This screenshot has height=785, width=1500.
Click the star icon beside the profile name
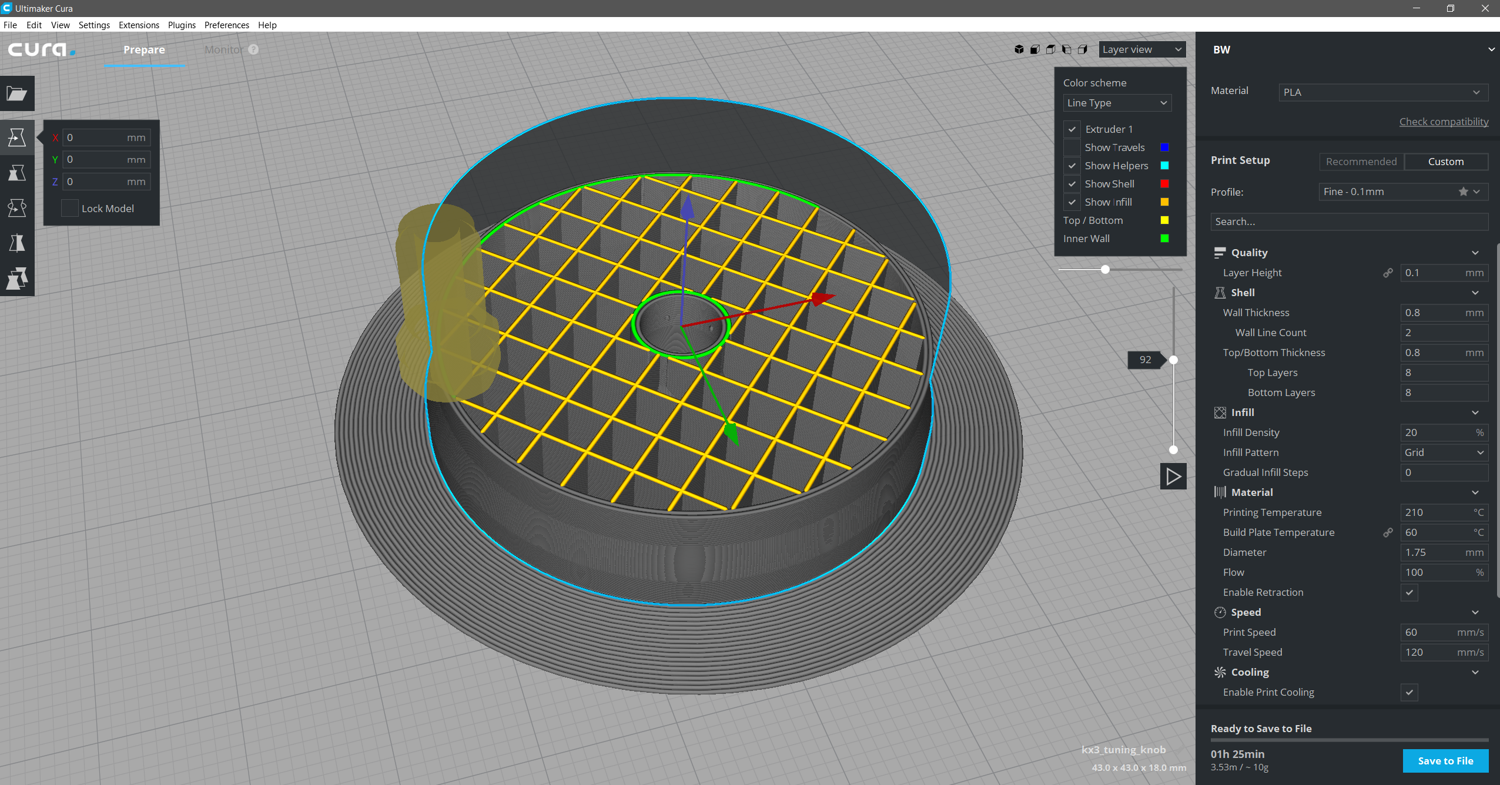1463,192
